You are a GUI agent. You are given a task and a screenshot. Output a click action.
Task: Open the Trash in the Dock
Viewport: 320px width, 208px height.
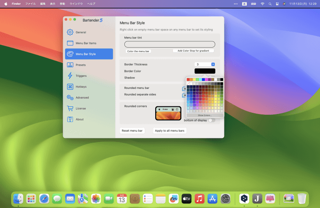coord(302,199)
